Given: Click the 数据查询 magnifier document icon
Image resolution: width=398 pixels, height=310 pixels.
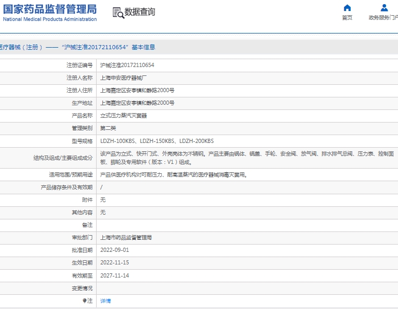Looking at the screenshot, I should [x=118, y=13].
